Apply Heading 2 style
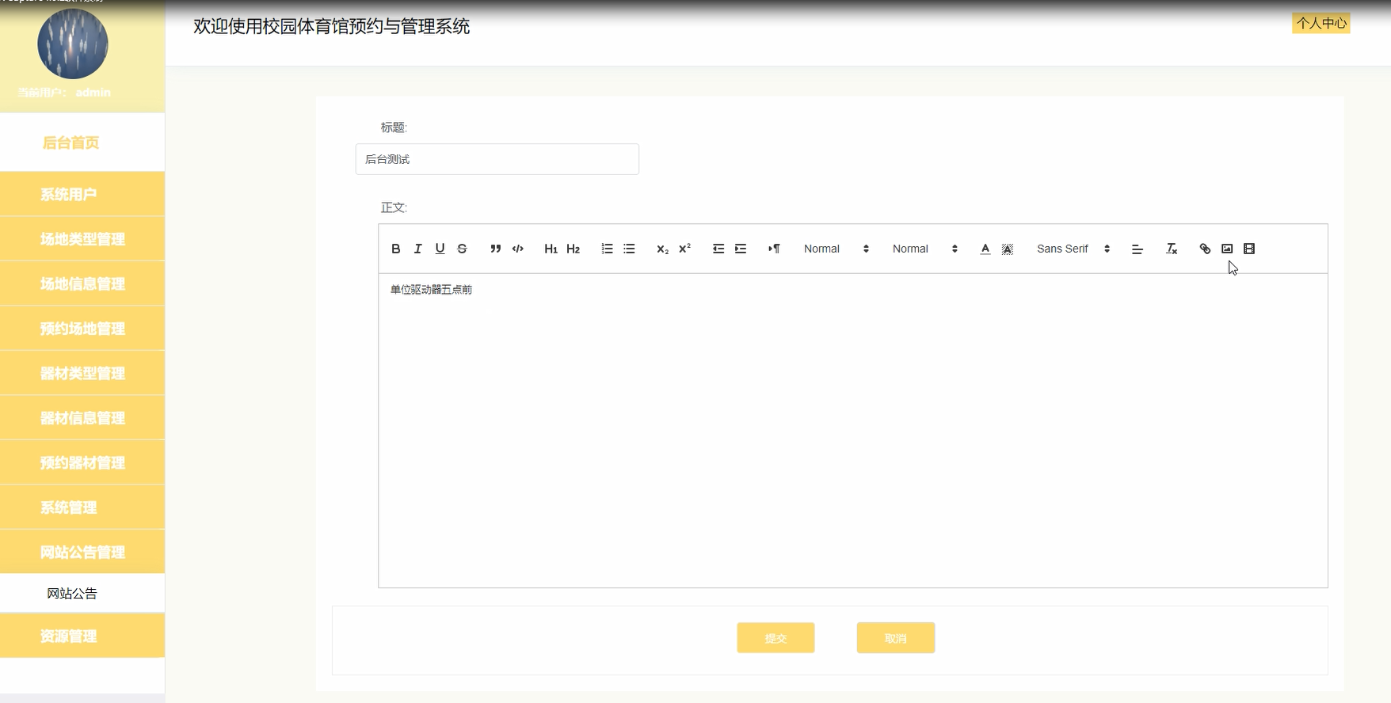The image size is (1391, 703). (573, 249)
